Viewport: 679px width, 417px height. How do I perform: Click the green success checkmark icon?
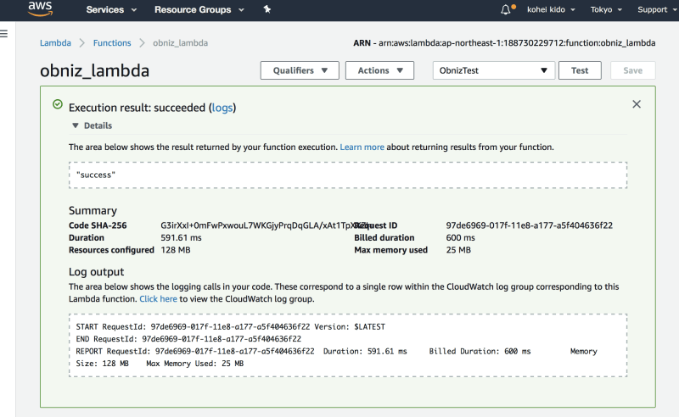point(58,105)
